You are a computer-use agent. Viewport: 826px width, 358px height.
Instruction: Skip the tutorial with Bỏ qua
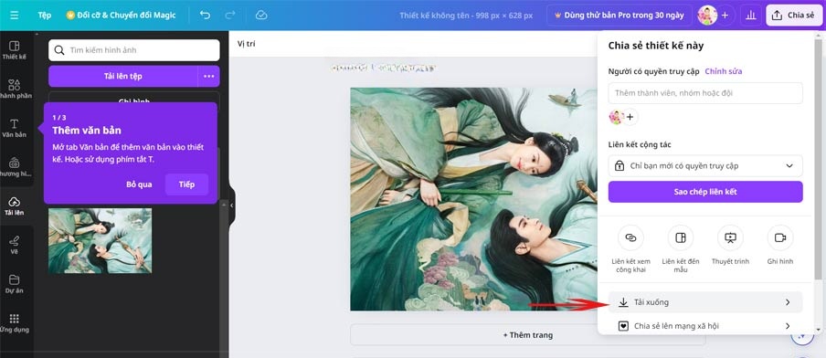[139, 184]
